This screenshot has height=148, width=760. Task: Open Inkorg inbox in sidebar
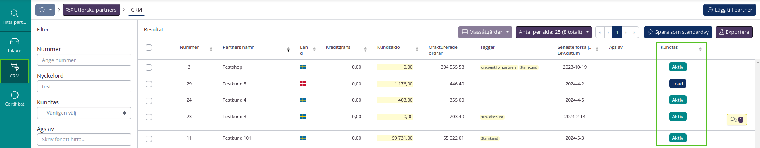coord(15,46)
